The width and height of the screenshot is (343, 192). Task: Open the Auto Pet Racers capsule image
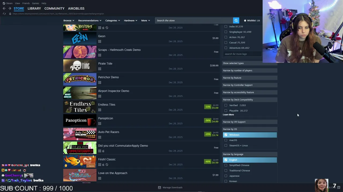coord(80,134)
